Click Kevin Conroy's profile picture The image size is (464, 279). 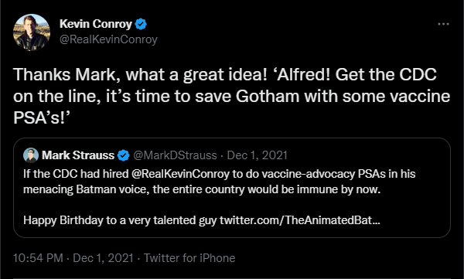click(32, 32)
